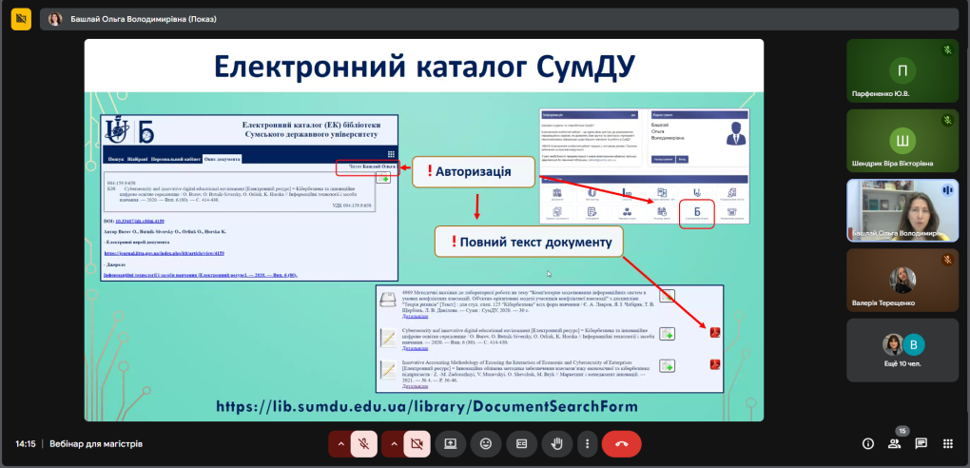Start presenting your screen

451,443
